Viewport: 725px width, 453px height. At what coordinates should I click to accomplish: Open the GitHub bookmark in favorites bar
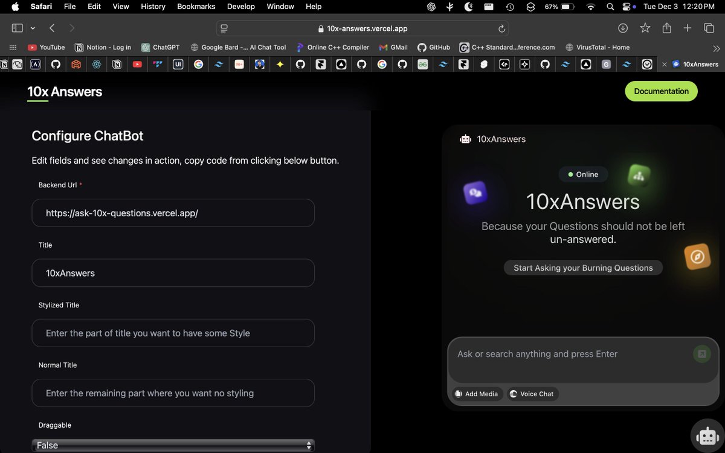pyautogui.click(x=434, y=47)
